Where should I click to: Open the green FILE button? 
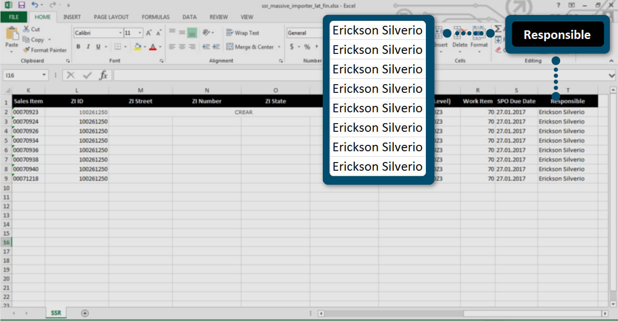pos(14,17)
